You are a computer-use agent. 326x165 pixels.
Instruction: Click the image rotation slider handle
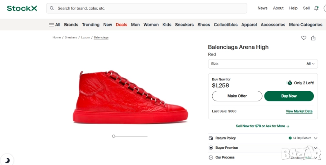114,136
